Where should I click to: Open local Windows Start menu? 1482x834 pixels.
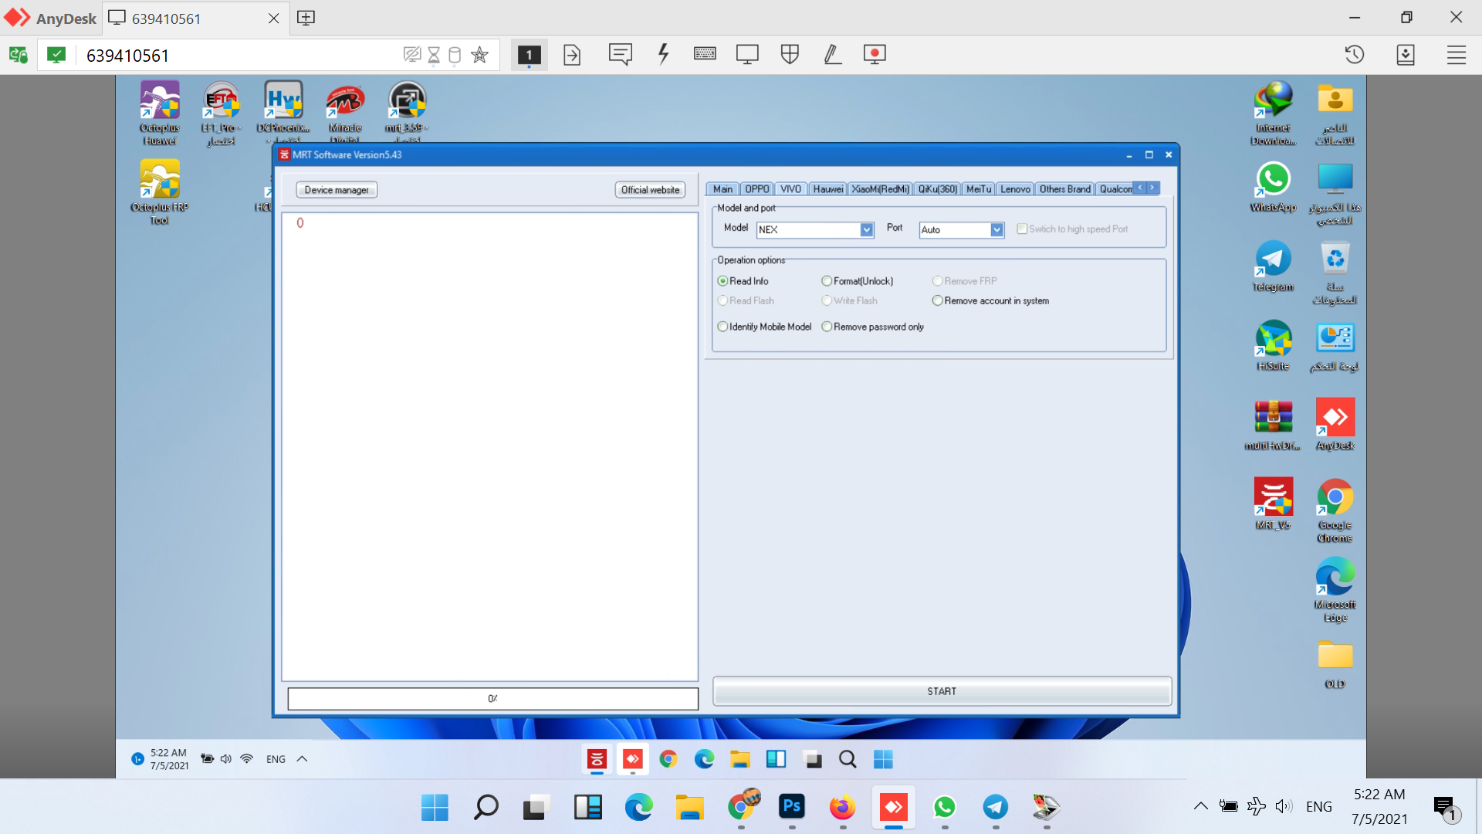435,807
